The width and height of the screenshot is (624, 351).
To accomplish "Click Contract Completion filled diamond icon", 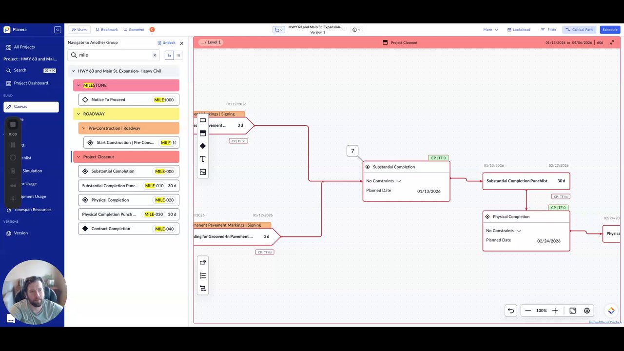I will tap(85, 229).
